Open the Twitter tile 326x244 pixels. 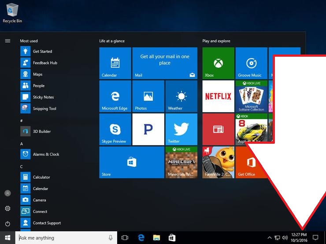[182, 129]
